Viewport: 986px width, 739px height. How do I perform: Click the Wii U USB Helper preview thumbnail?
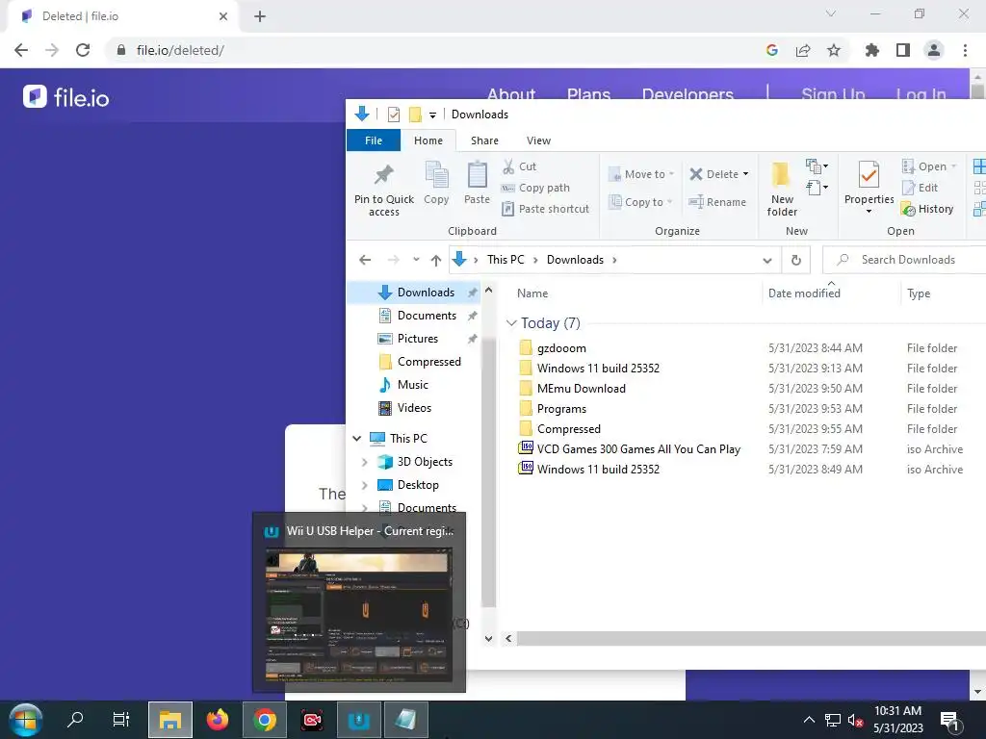click(359, 615)
